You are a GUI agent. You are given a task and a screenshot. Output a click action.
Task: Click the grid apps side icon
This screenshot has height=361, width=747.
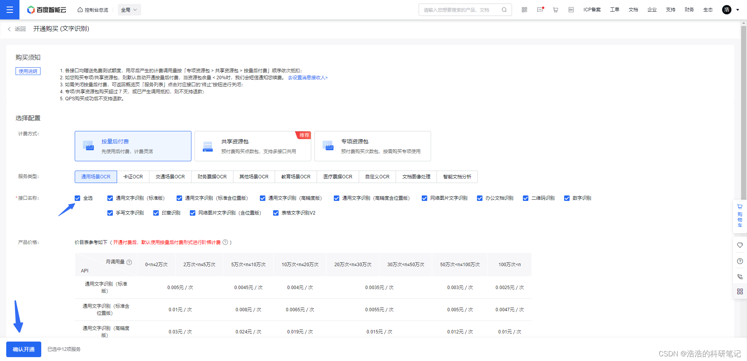click(740, 291)
